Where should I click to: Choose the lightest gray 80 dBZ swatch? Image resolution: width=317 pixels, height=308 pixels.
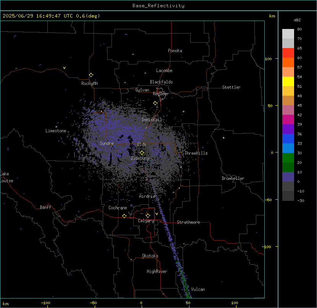point(288,34)
